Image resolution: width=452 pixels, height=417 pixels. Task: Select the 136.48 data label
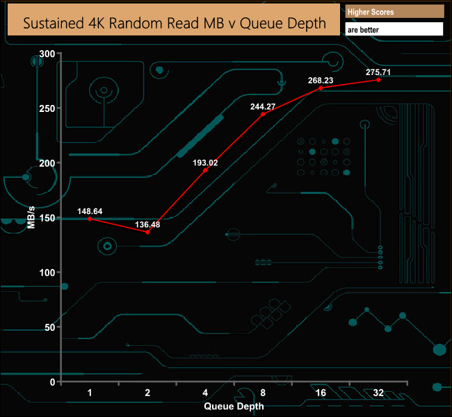click(147, 224)
